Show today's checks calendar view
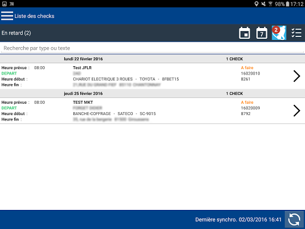 tap(244, 33)
